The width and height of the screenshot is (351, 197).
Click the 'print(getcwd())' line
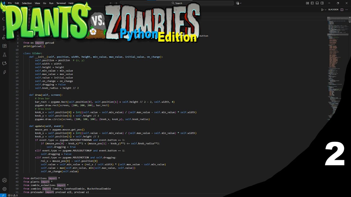pos(34,46)
